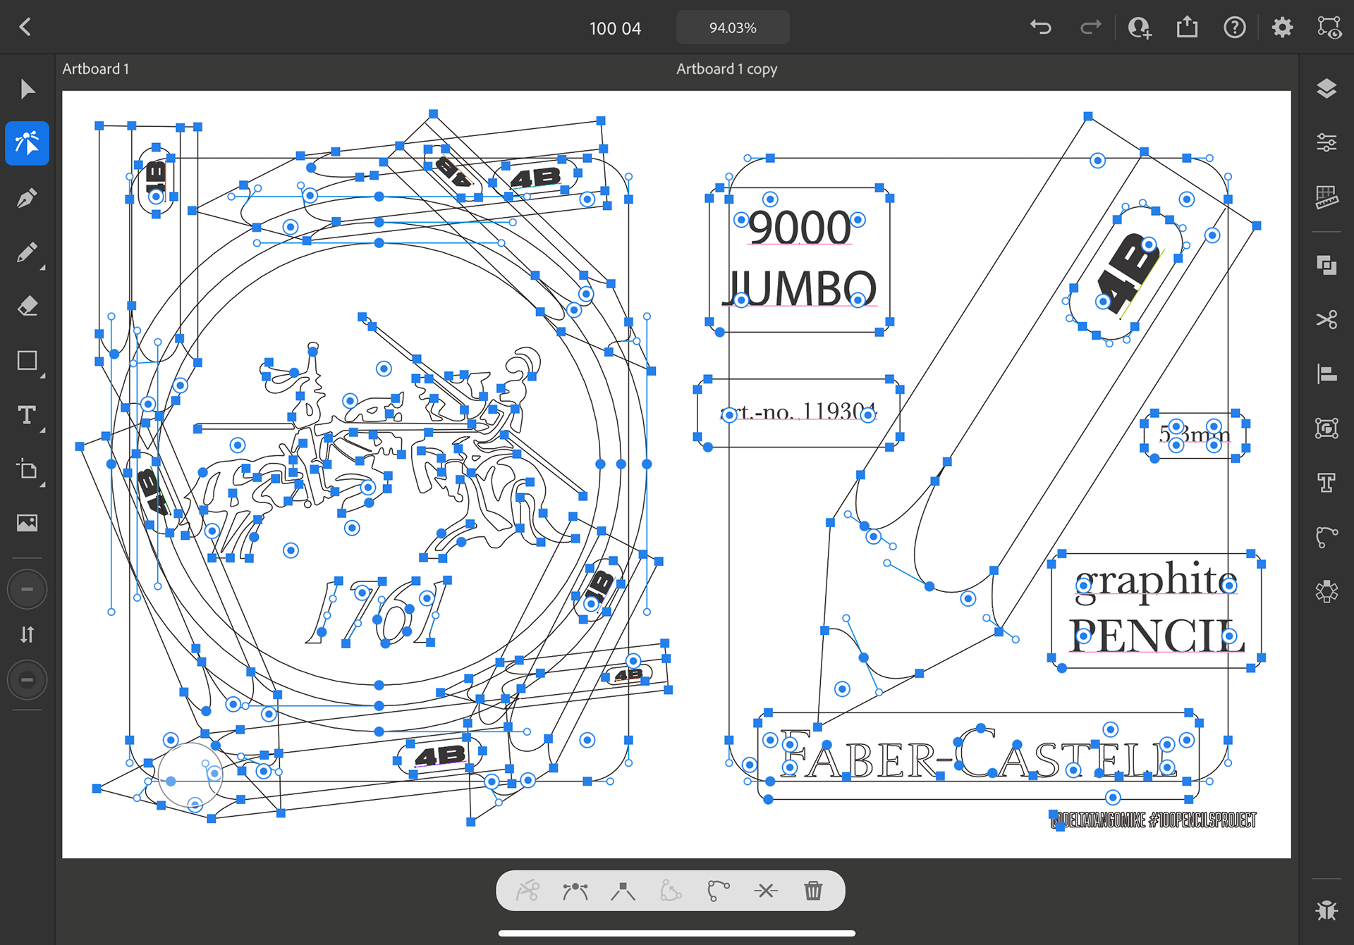Tap cut path at anchor point button
The image size is (1354, 945).
(x=527, y=891)
